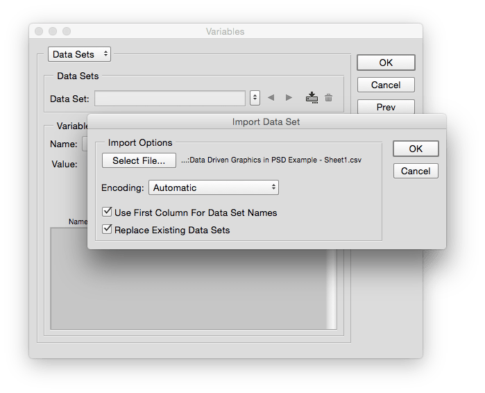Click the Prev button in Variables

click(x=386, y=107)
